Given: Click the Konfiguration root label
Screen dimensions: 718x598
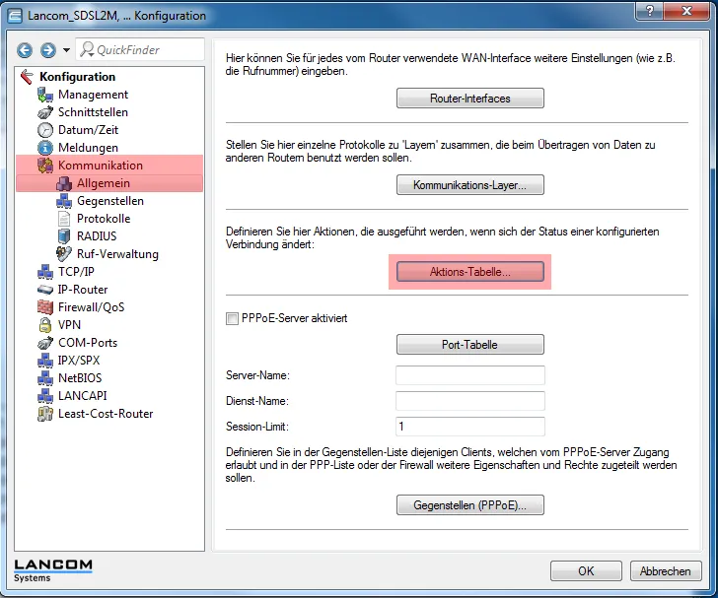Looking at the screenshot, I should point(77,77).
